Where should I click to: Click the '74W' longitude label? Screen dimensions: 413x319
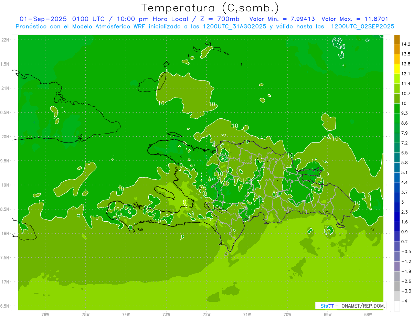click(x=126, y=315)
